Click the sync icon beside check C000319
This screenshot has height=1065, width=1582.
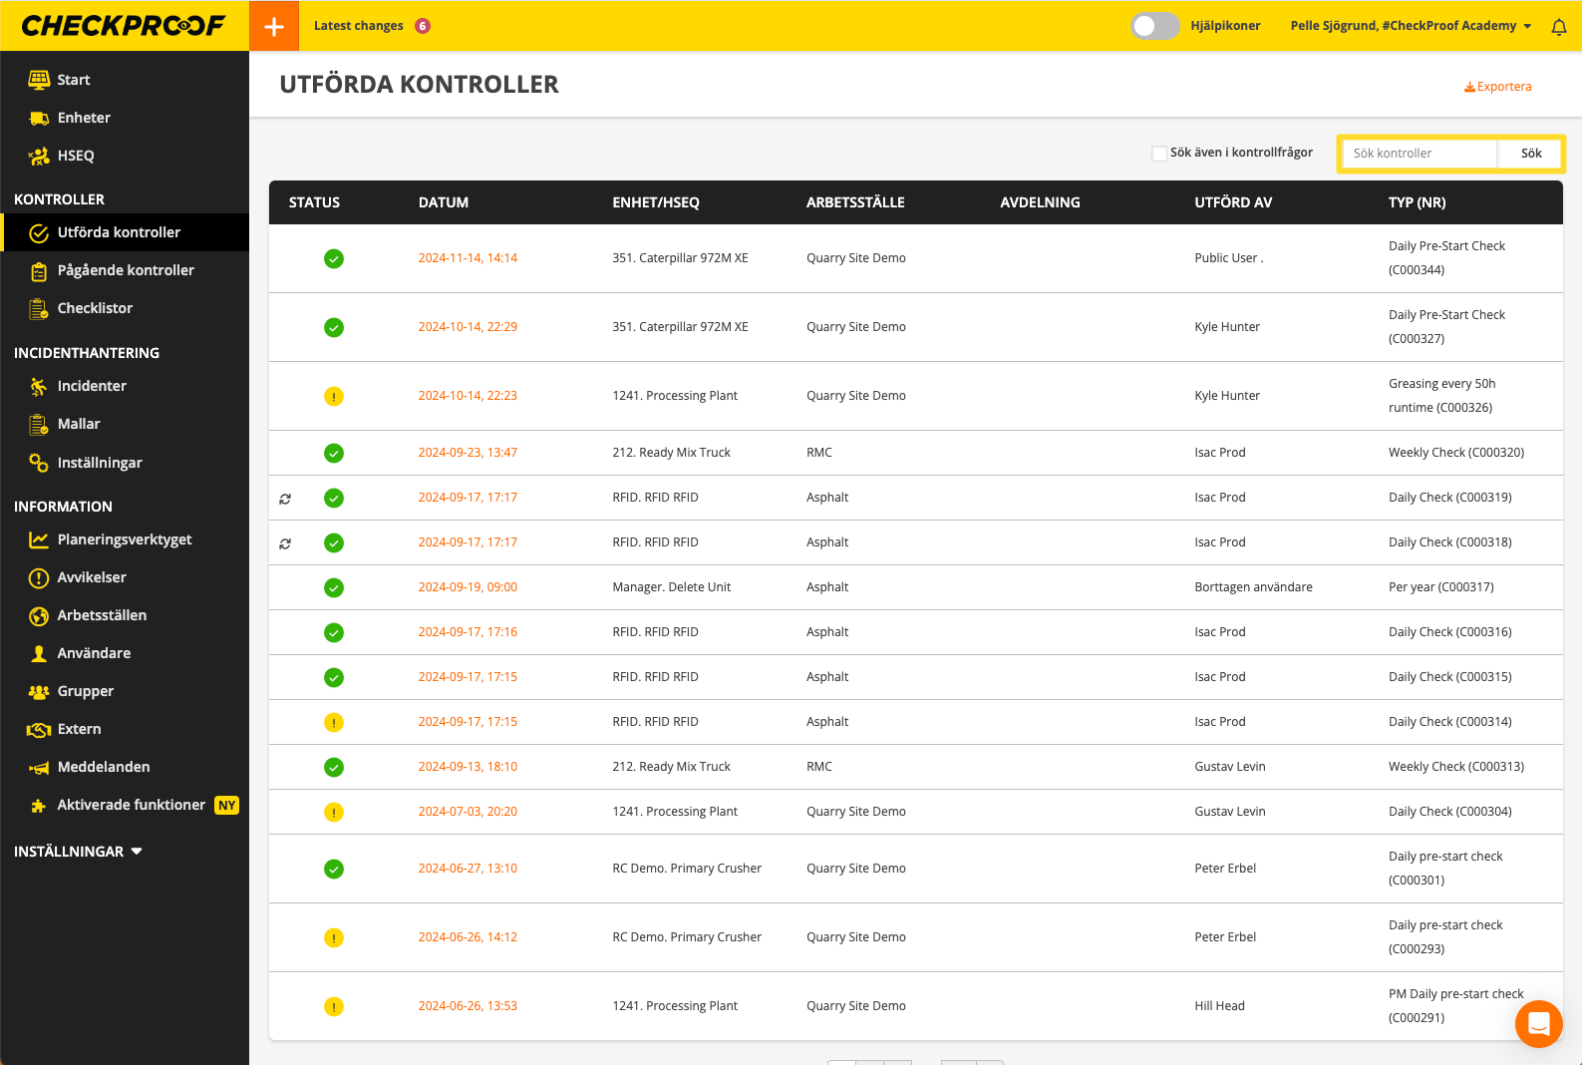(285, 499)
